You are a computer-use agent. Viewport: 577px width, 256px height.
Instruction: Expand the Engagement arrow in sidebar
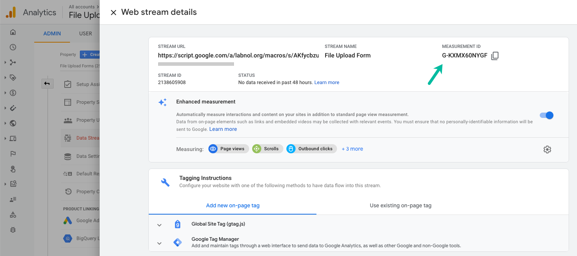pyautogui.click(x=5, y=78)
